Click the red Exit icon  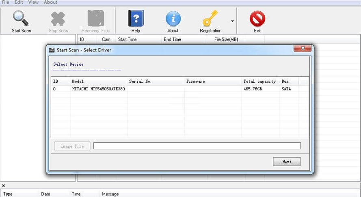(257, 18)
